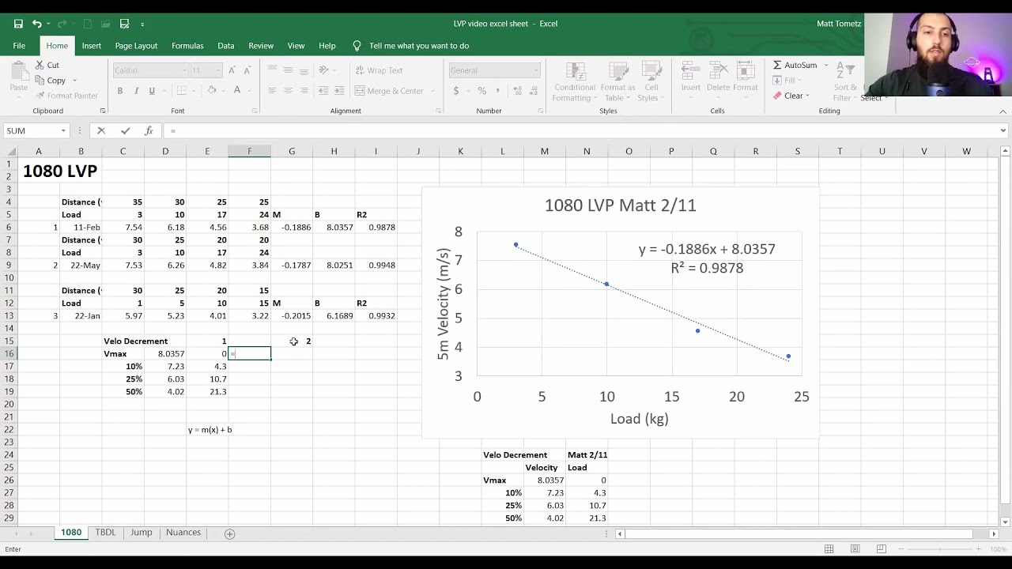Viewport: 1012px width, 569px height.
Task: Switch to the Jump sheet tab
Action: (142, 533)
